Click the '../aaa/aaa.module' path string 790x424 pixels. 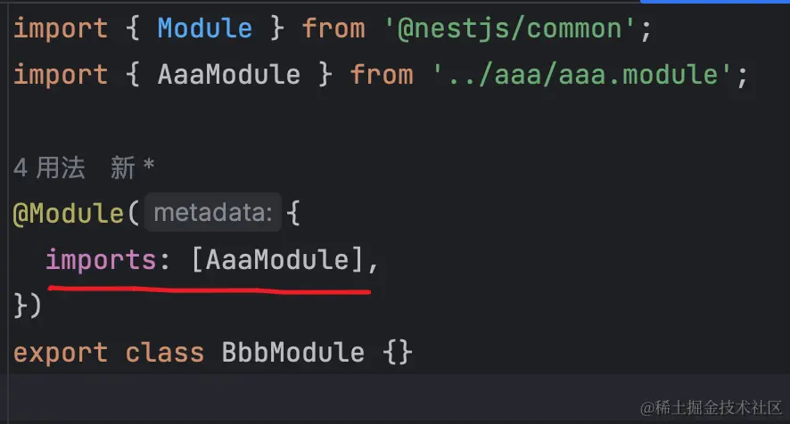pyautogui.click(x=589, y=75)
